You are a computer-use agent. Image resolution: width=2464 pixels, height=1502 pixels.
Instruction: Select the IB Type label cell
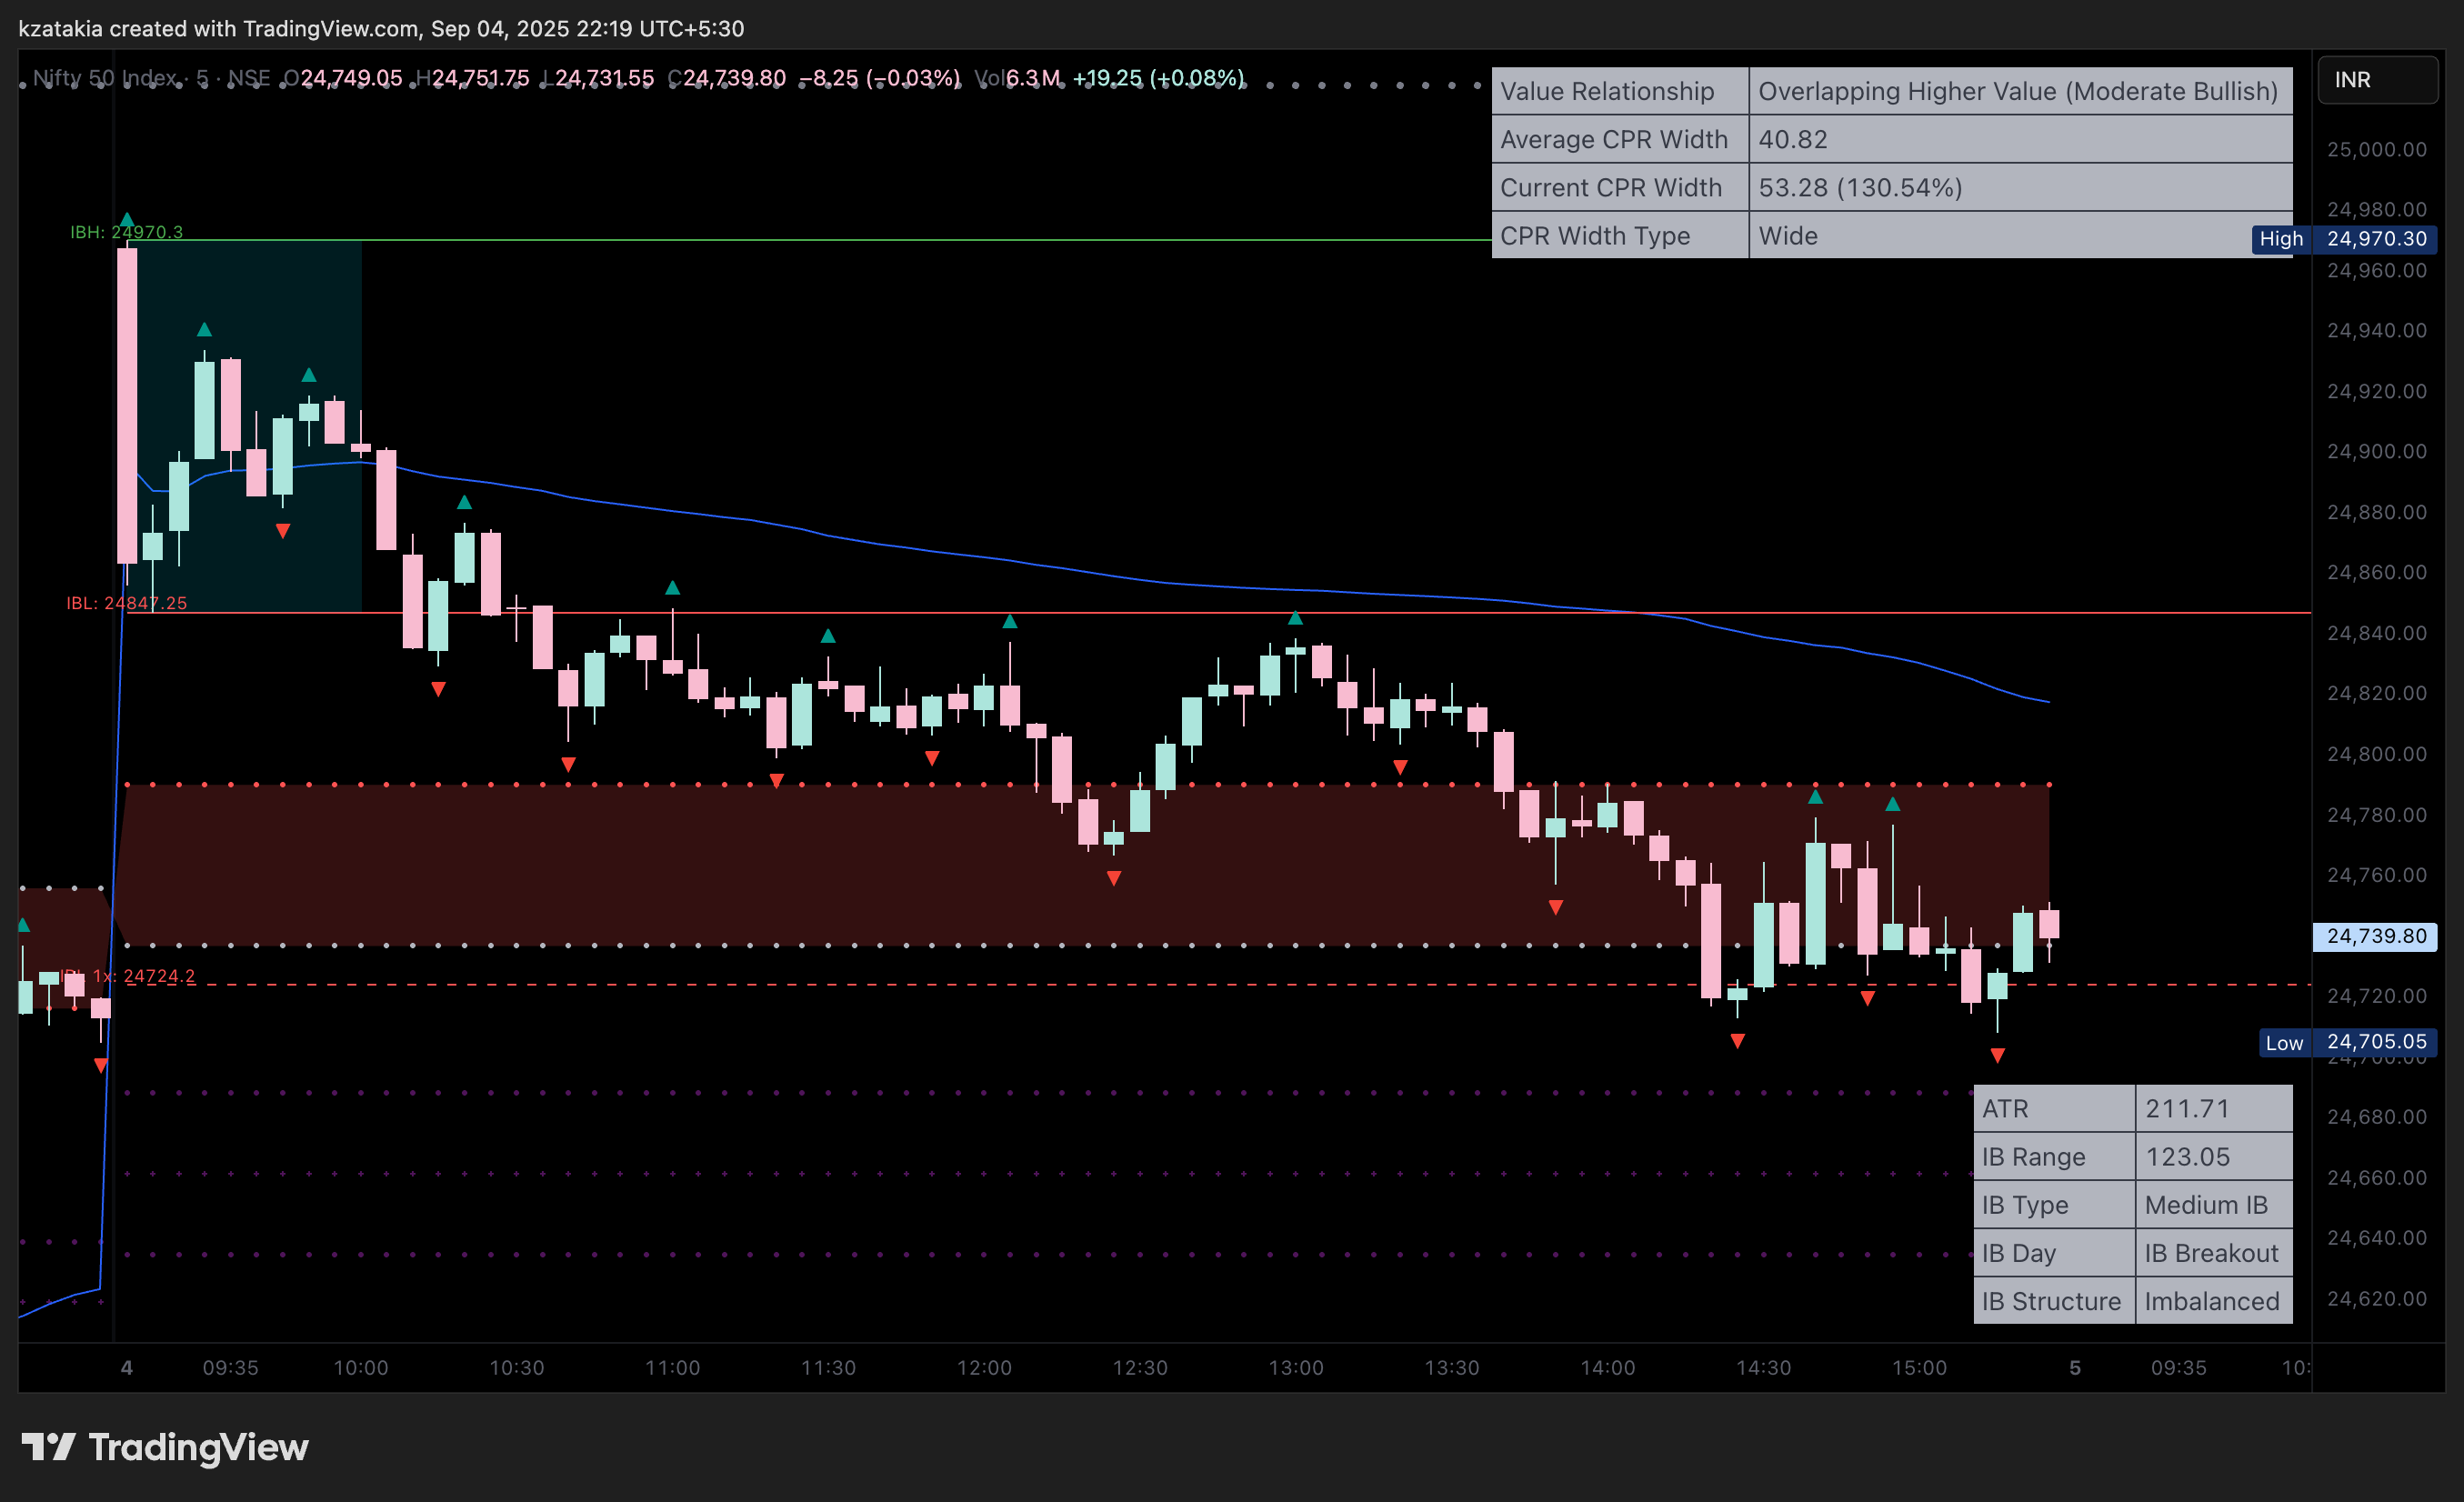click(x=2054, y=1204)
